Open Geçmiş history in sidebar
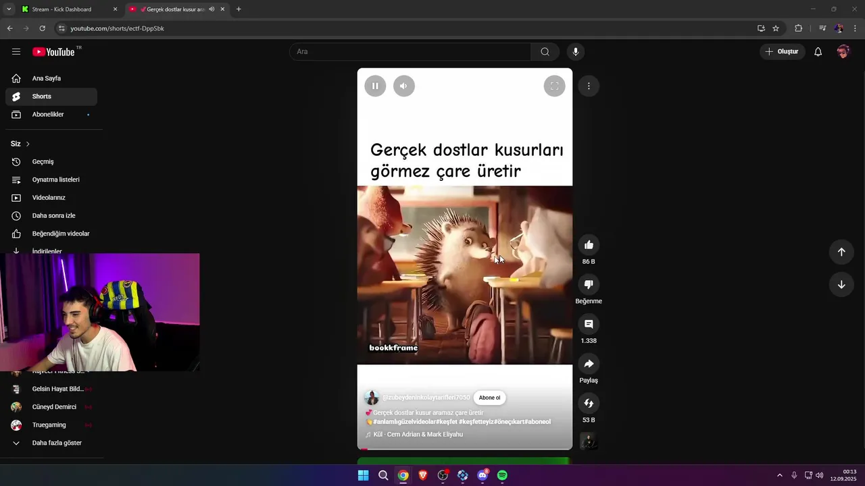 tap(51, 162)
